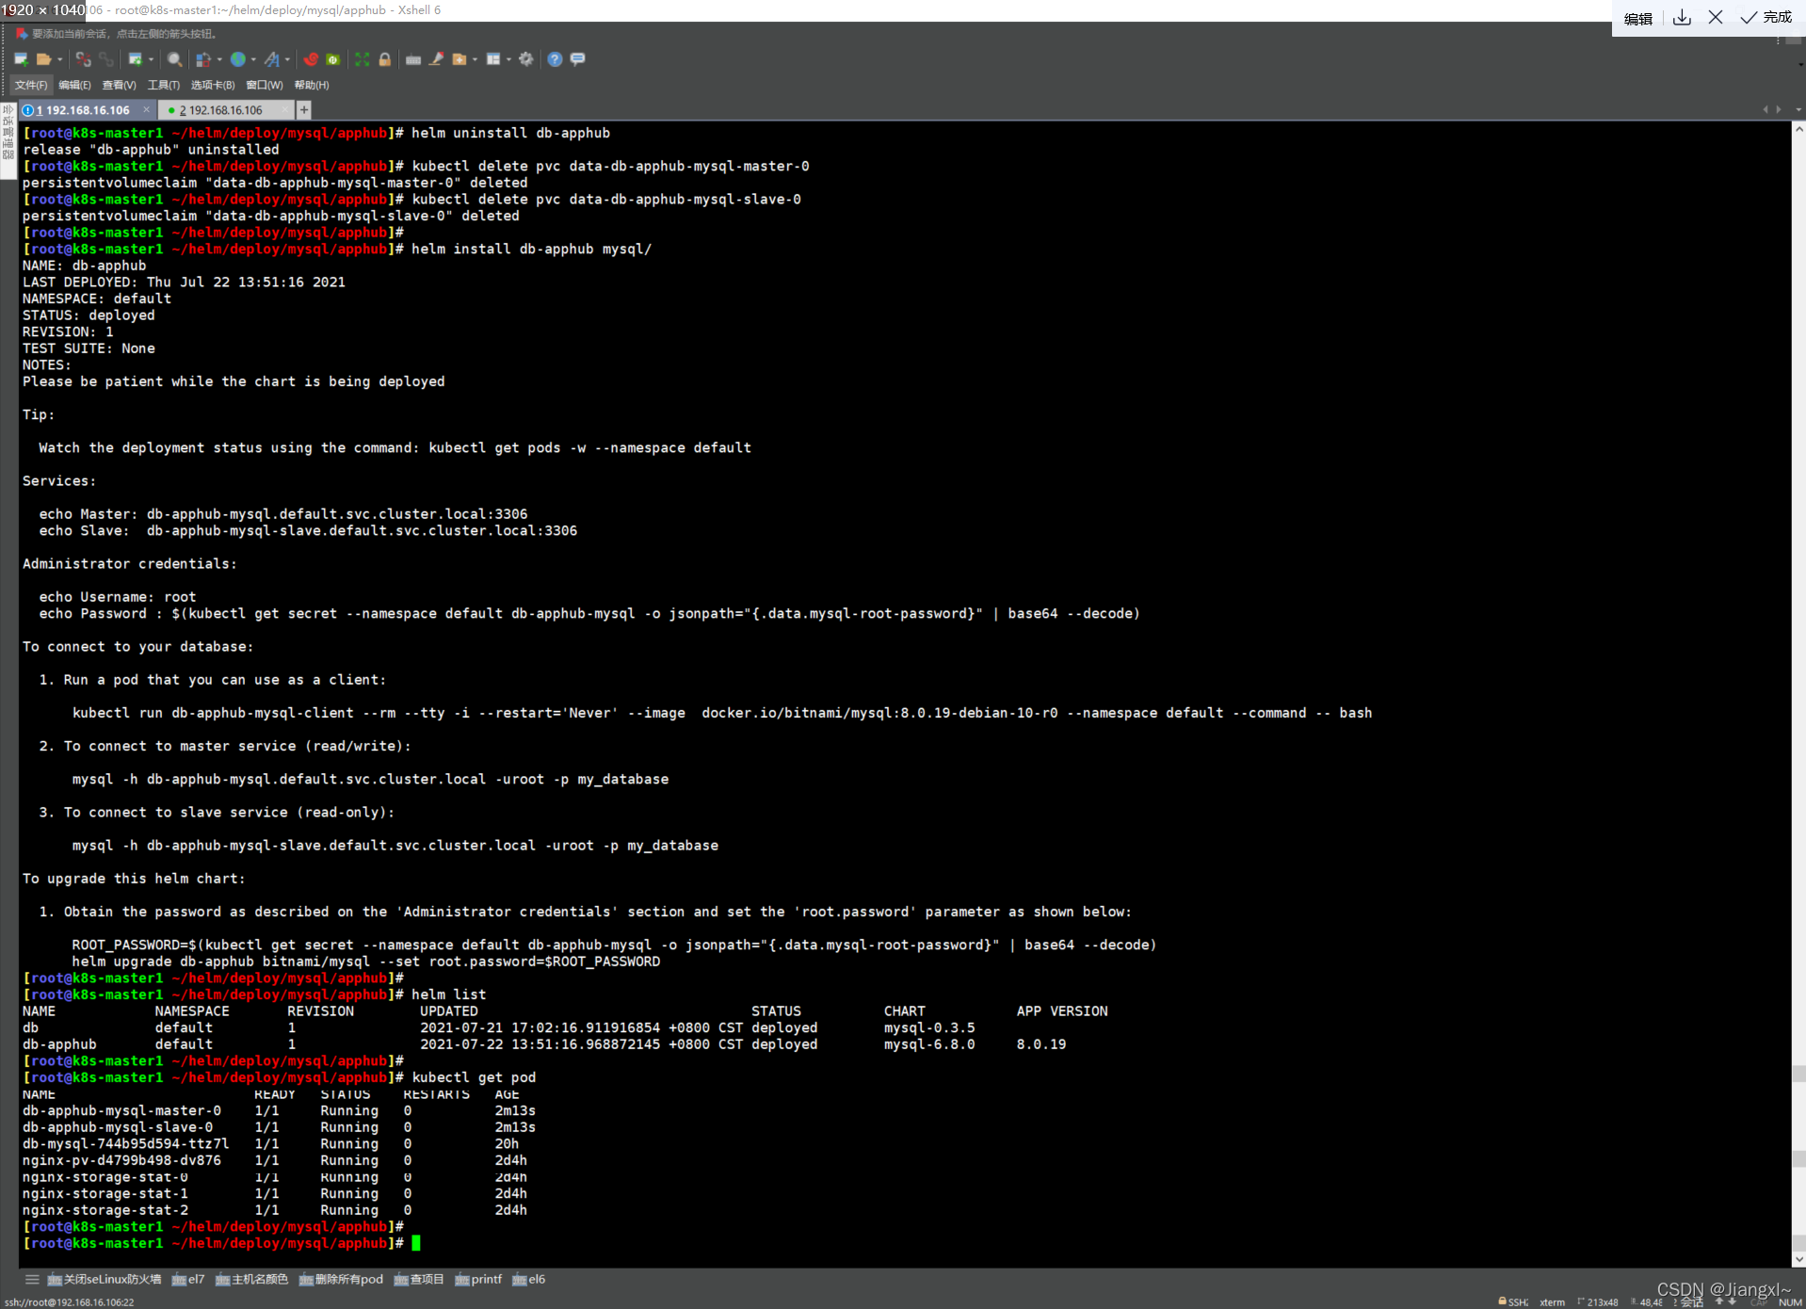
Task: Launch Xmanager with green icon
Action: tap(333, 59)
